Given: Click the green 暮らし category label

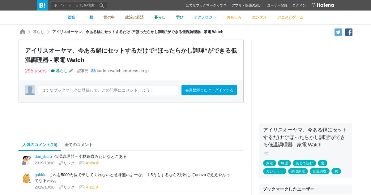Looking at the screenshot, I should coord(59,71).
